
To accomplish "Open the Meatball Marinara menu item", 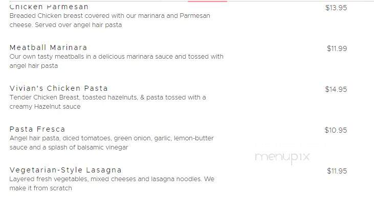I will (x=48, y=47).
